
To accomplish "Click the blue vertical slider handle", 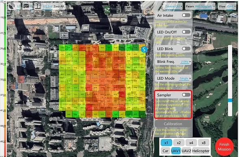I will tap(230, 100).
